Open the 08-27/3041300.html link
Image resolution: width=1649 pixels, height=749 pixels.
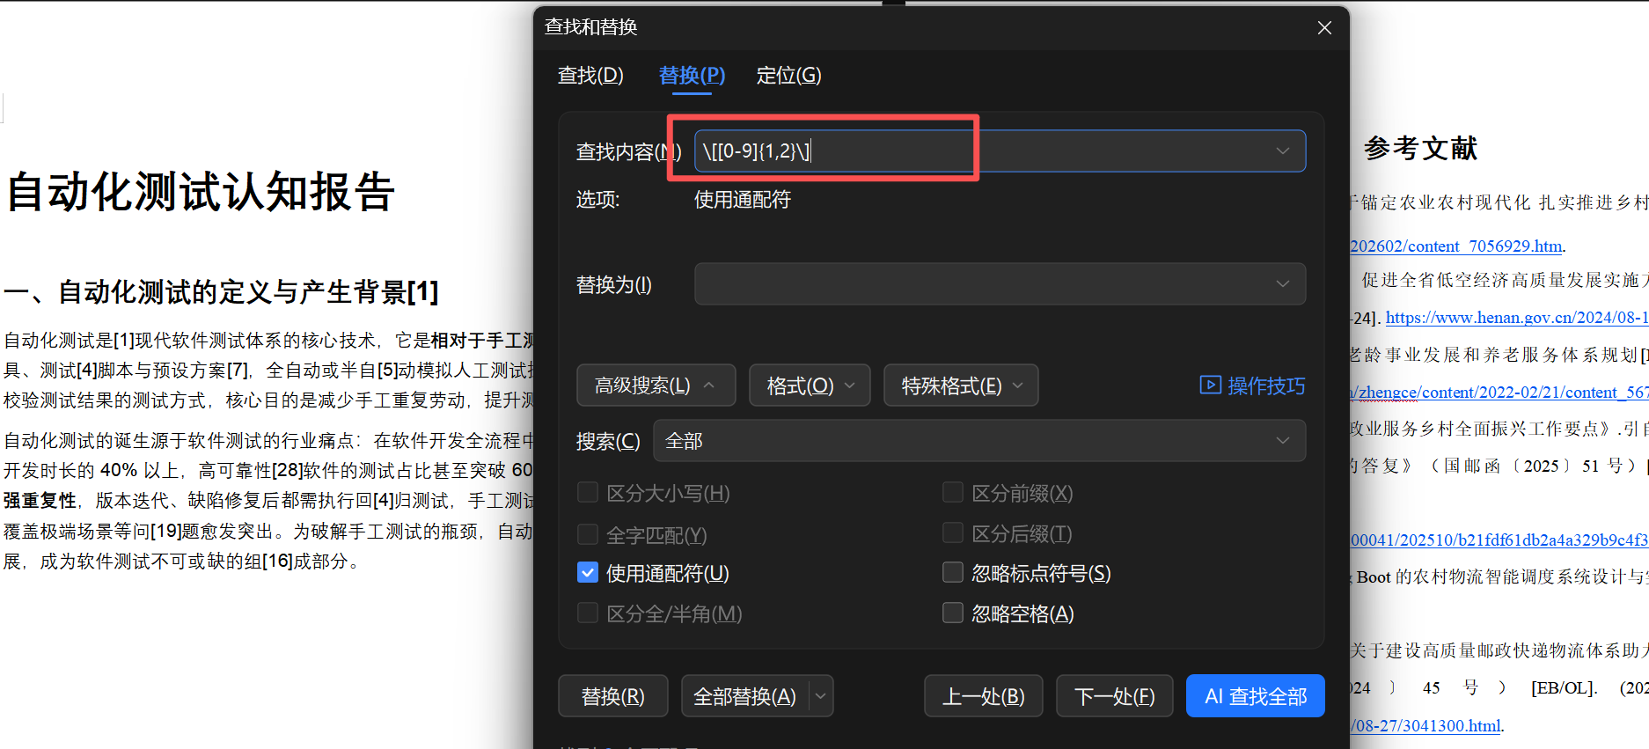(x=1425, y=726)
